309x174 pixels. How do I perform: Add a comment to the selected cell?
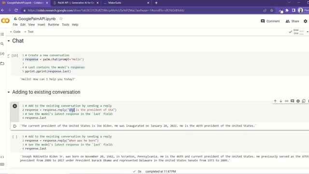(292, 101)
